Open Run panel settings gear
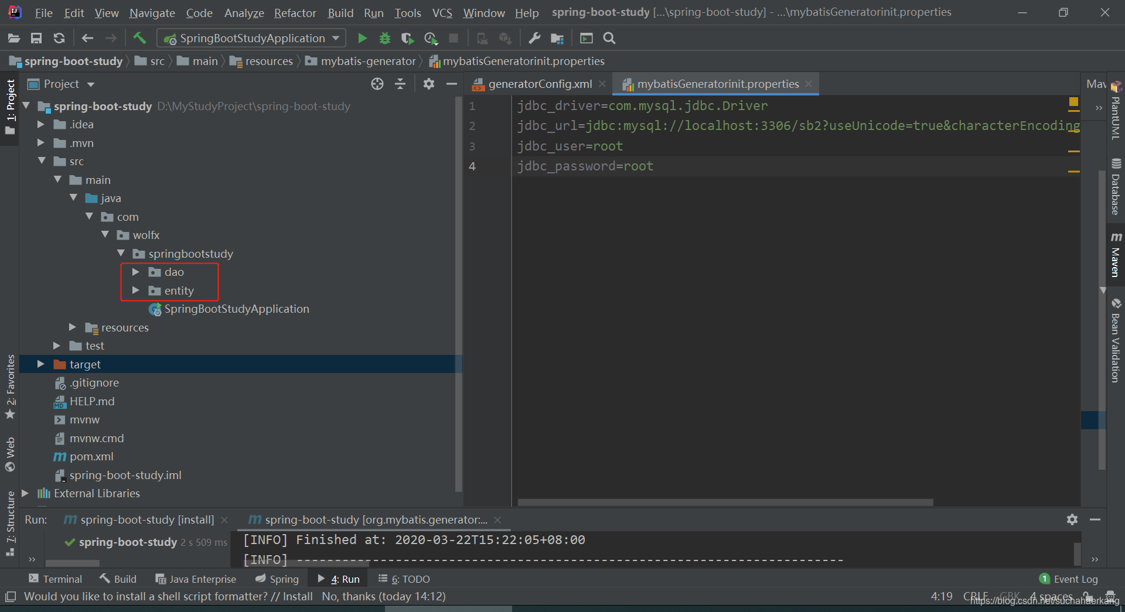 tap(1072, 519)
